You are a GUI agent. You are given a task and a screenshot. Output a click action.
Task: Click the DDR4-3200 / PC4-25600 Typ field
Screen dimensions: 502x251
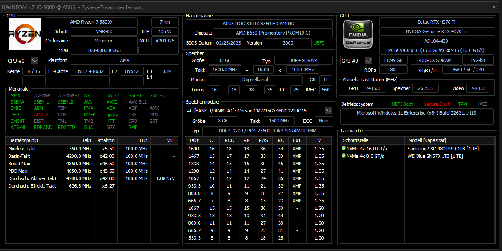(268, 131)
